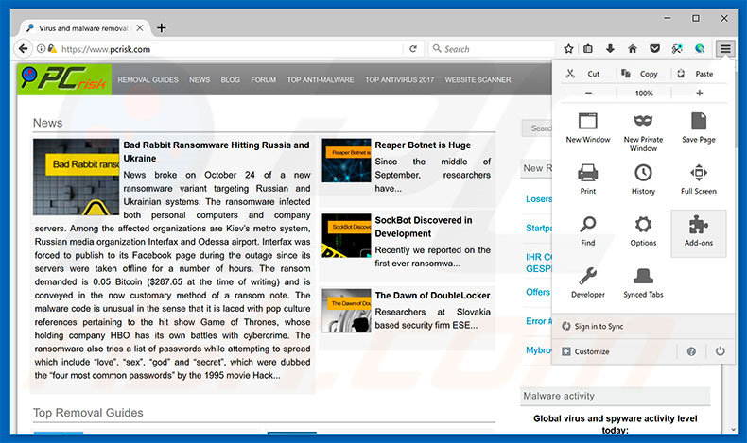
Task: Click the Firefox search field
Action: (x=492, y=48)
